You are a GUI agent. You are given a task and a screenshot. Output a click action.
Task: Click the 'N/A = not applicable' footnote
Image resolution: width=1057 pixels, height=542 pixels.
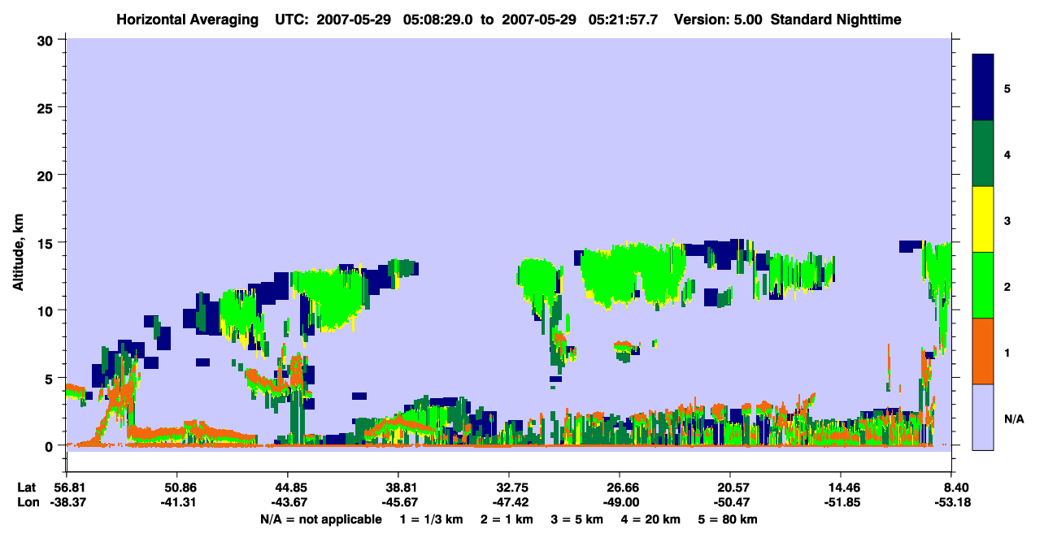tap(320, 519)
